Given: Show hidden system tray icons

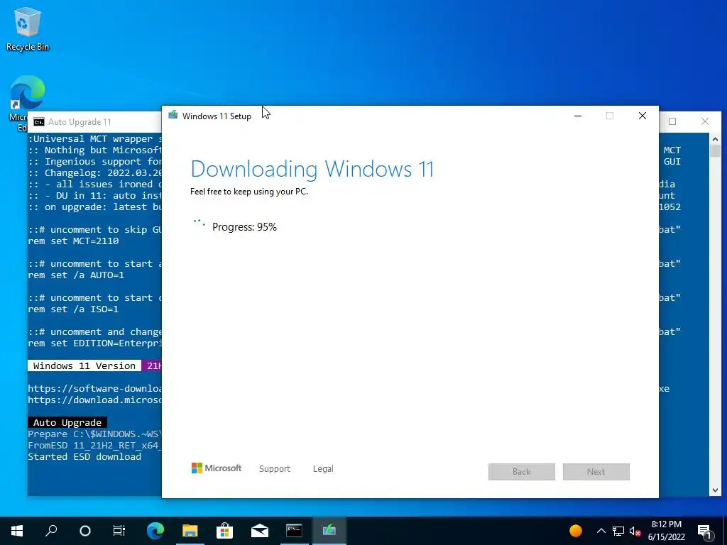Looking at the screenshot, I should click(x=601, y=531).
